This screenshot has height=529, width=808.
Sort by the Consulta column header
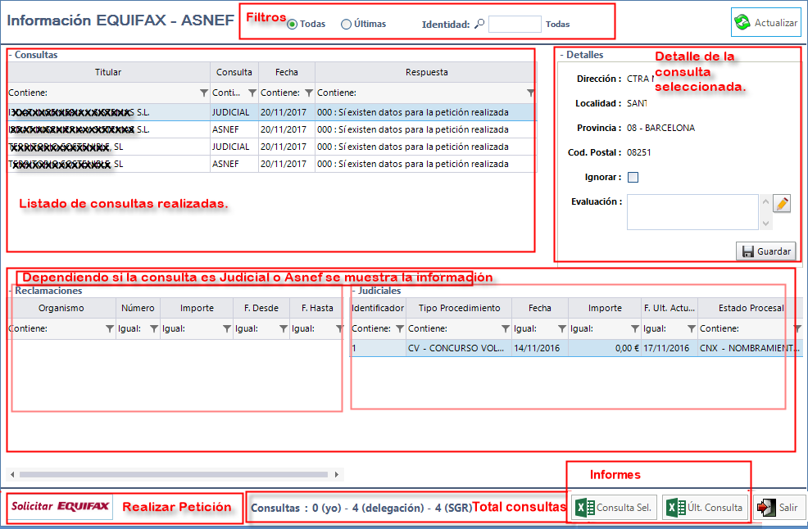(234, 72)
